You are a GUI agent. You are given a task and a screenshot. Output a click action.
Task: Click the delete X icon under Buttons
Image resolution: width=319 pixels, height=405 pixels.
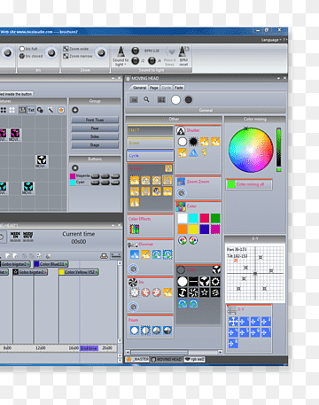click(x=75, y=167)
